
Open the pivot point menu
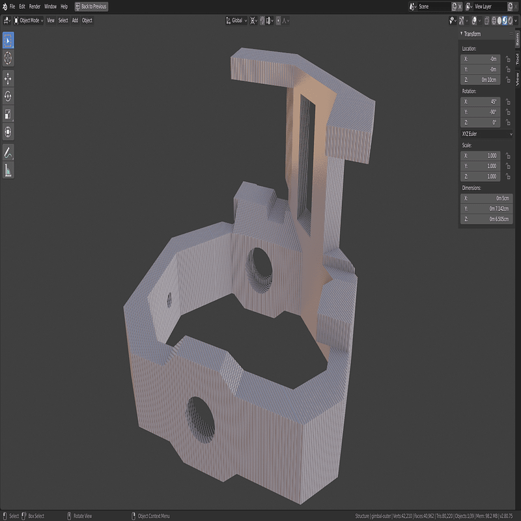[254, 21]
